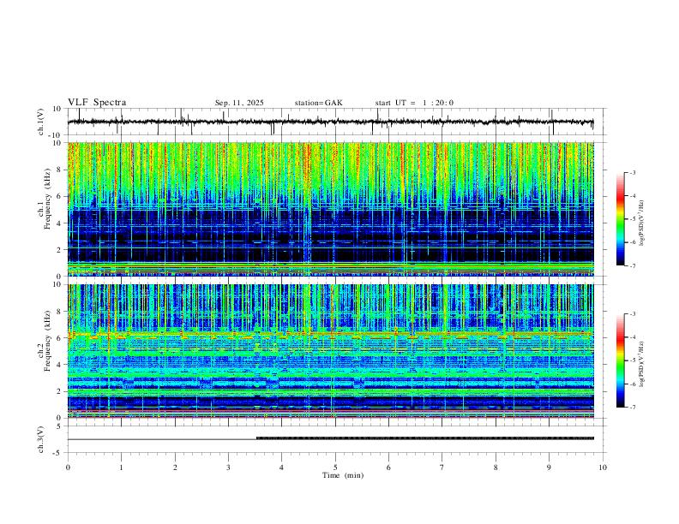
Task: Click the ch.1 spectrogram panel
Action: pyautogui.click(x=330, y=209)
